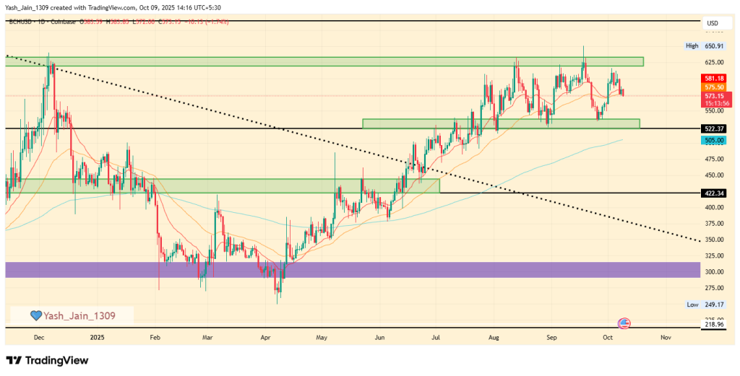Select the red 581.18 price label
The image size is (740, 376).
pyautogui.click(x=713, y=78)
